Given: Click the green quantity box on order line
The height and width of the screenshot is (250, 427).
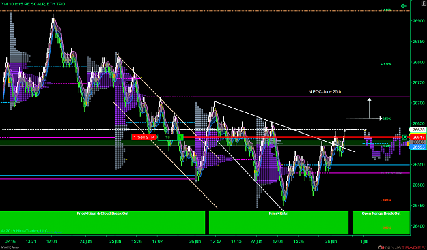Looking at the screenshot, I should [x=180, y=137].
